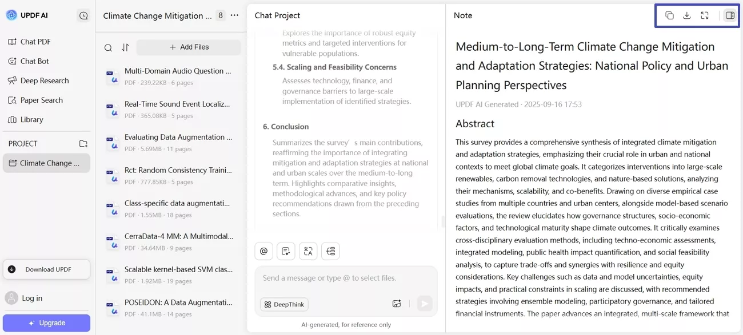Viewport: 743px width, 335px height.
Task: Add Files to the project
Action: [189, 47]
